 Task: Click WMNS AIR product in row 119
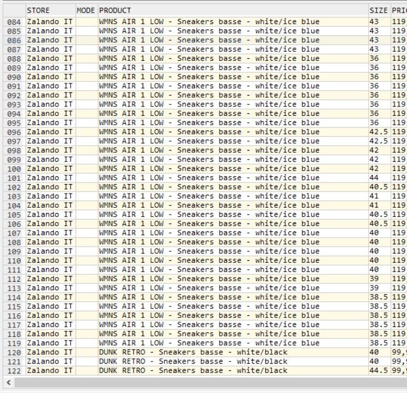pyautogui.click(x=233, y=343)
